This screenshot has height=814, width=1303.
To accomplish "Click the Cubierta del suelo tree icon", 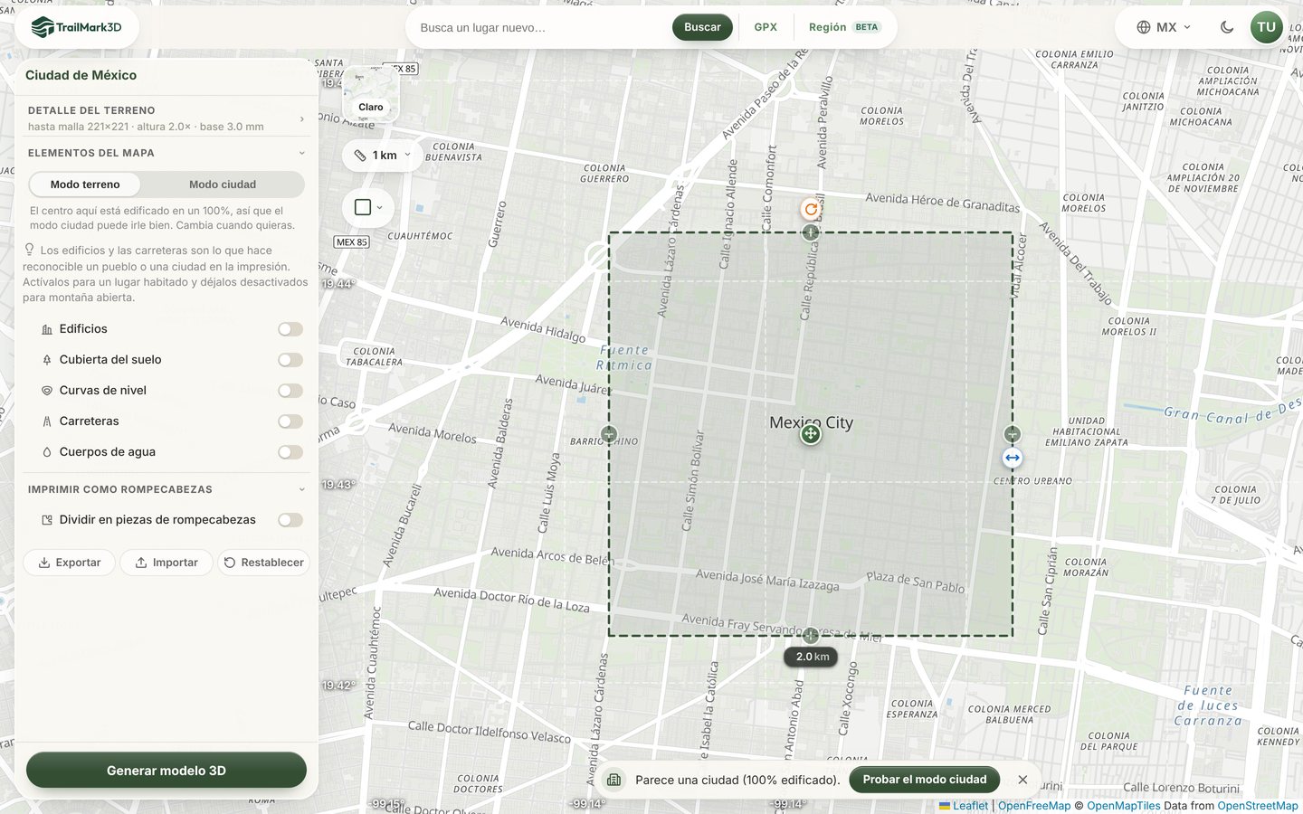I will (47, 360).
